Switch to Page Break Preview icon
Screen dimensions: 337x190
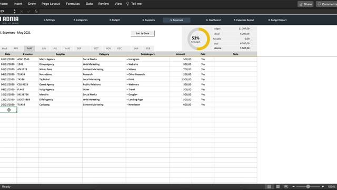[286, 186]
